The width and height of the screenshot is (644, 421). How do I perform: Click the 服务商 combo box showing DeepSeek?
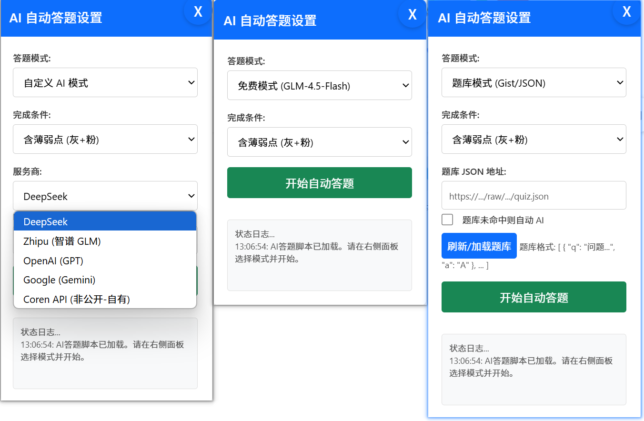click(x=105, y=196)
